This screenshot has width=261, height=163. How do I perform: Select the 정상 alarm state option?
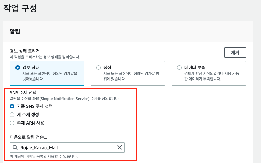click(x=128, y=73)
